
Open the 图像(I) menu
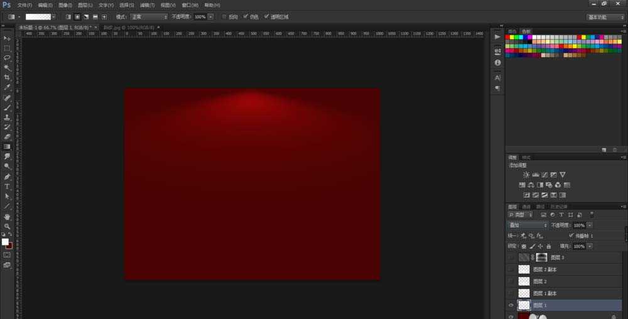(x=65, y=5)
